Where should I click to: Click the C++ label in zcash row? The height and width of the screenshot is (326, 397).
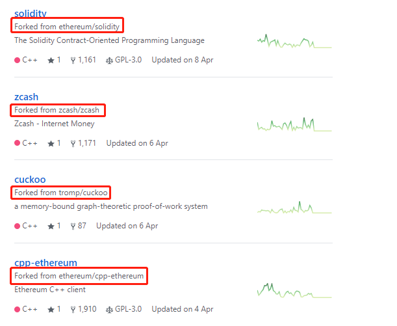click(30, 143)
